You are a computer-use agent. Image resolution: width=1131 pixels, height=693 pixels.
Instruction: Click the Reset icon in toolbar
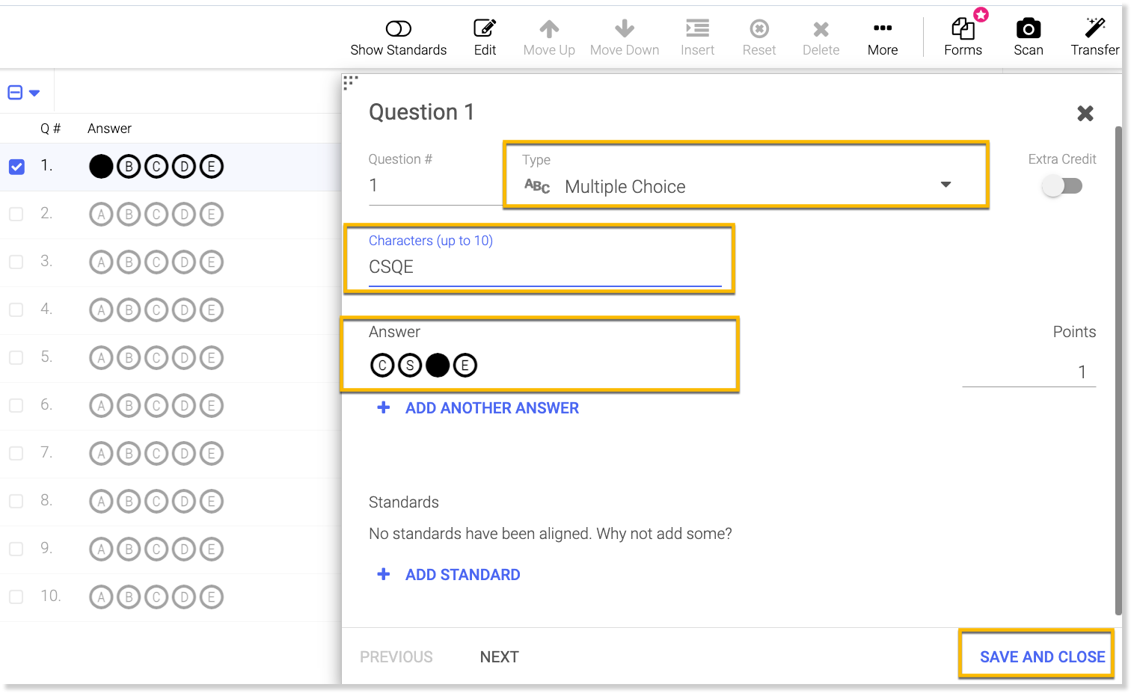click(x=758, y=29)
